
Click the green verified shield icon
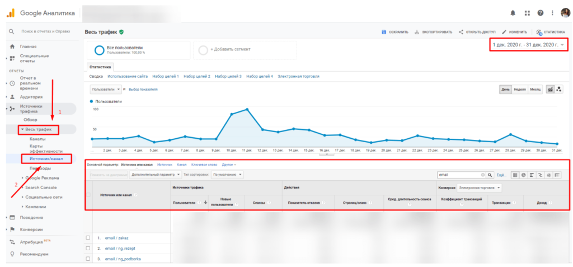tap(121, 32)
